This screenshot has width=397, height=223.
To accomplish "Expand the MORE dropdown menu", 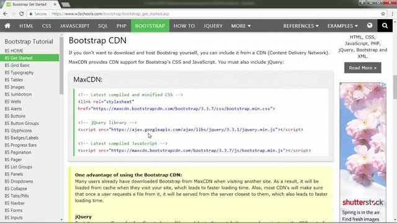I will click(241, 26).
